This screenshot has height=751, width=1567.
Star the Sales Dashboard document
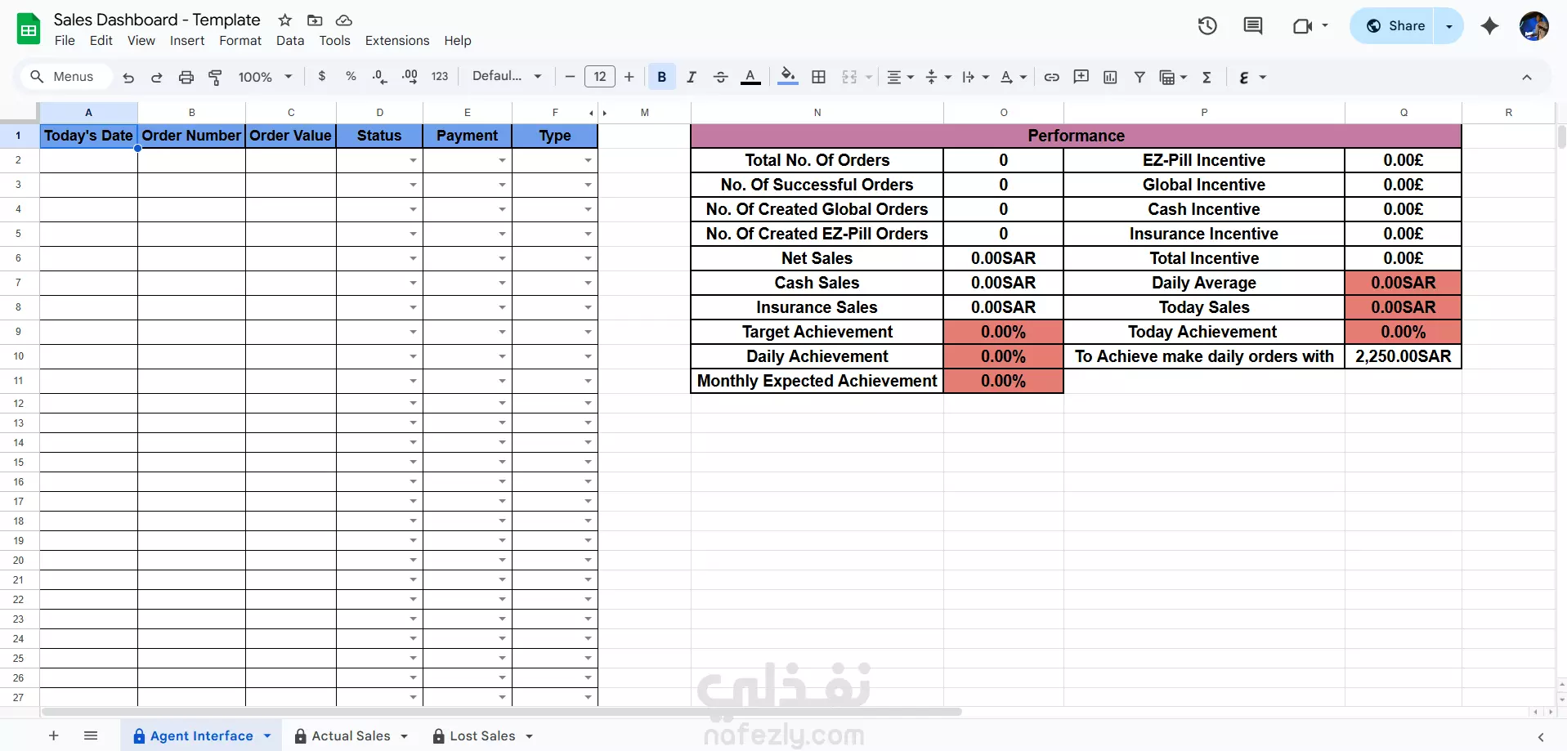coord(284,20)
